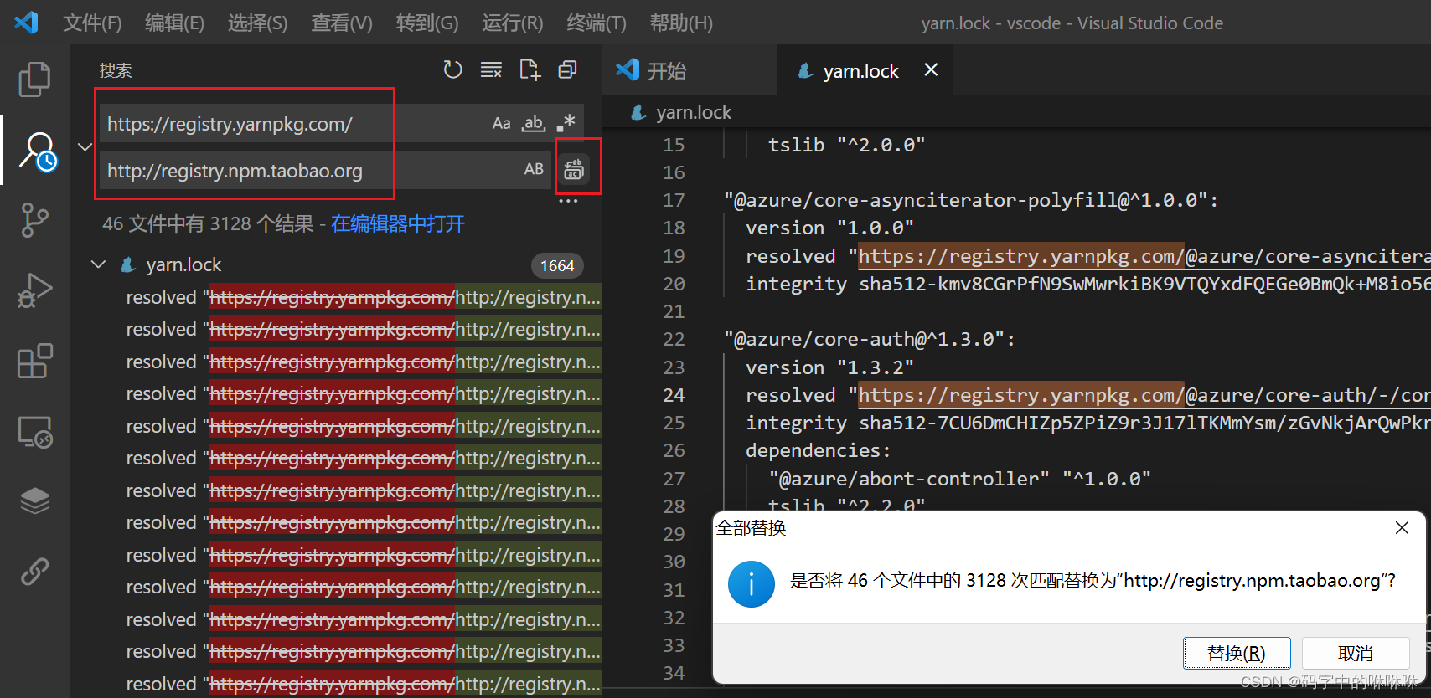The height and width of the screenshot is (698, 1431).
Task: Click version "1.3.2" line in editor
Action: pyautogui.click(x=829, y=367)
